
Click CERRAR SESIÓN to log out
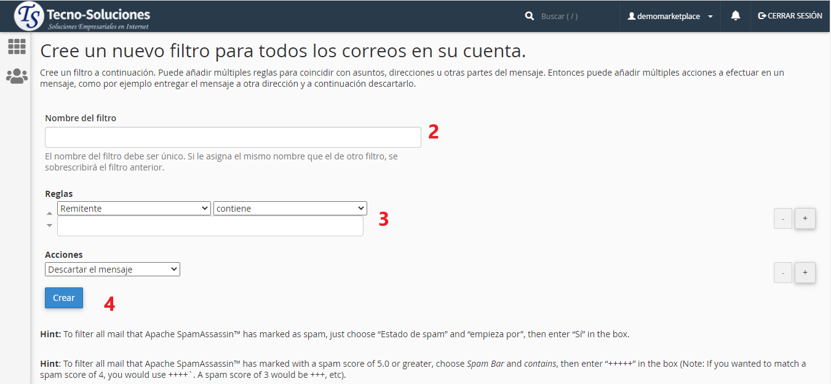(790, 16)
